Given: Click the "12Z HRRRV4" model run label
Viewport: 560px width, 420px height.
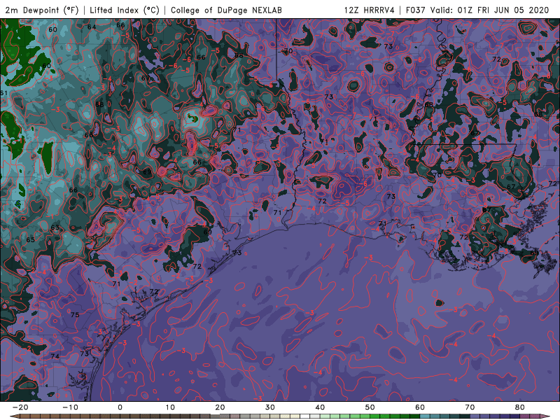Looking at the screenshot, I should pos(370,10).
